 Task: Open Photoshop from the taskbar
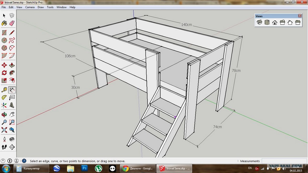[x=85, y=168]
